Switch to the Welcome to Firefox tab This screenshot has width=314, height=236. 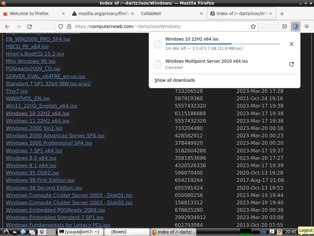(x=29, y=14)
